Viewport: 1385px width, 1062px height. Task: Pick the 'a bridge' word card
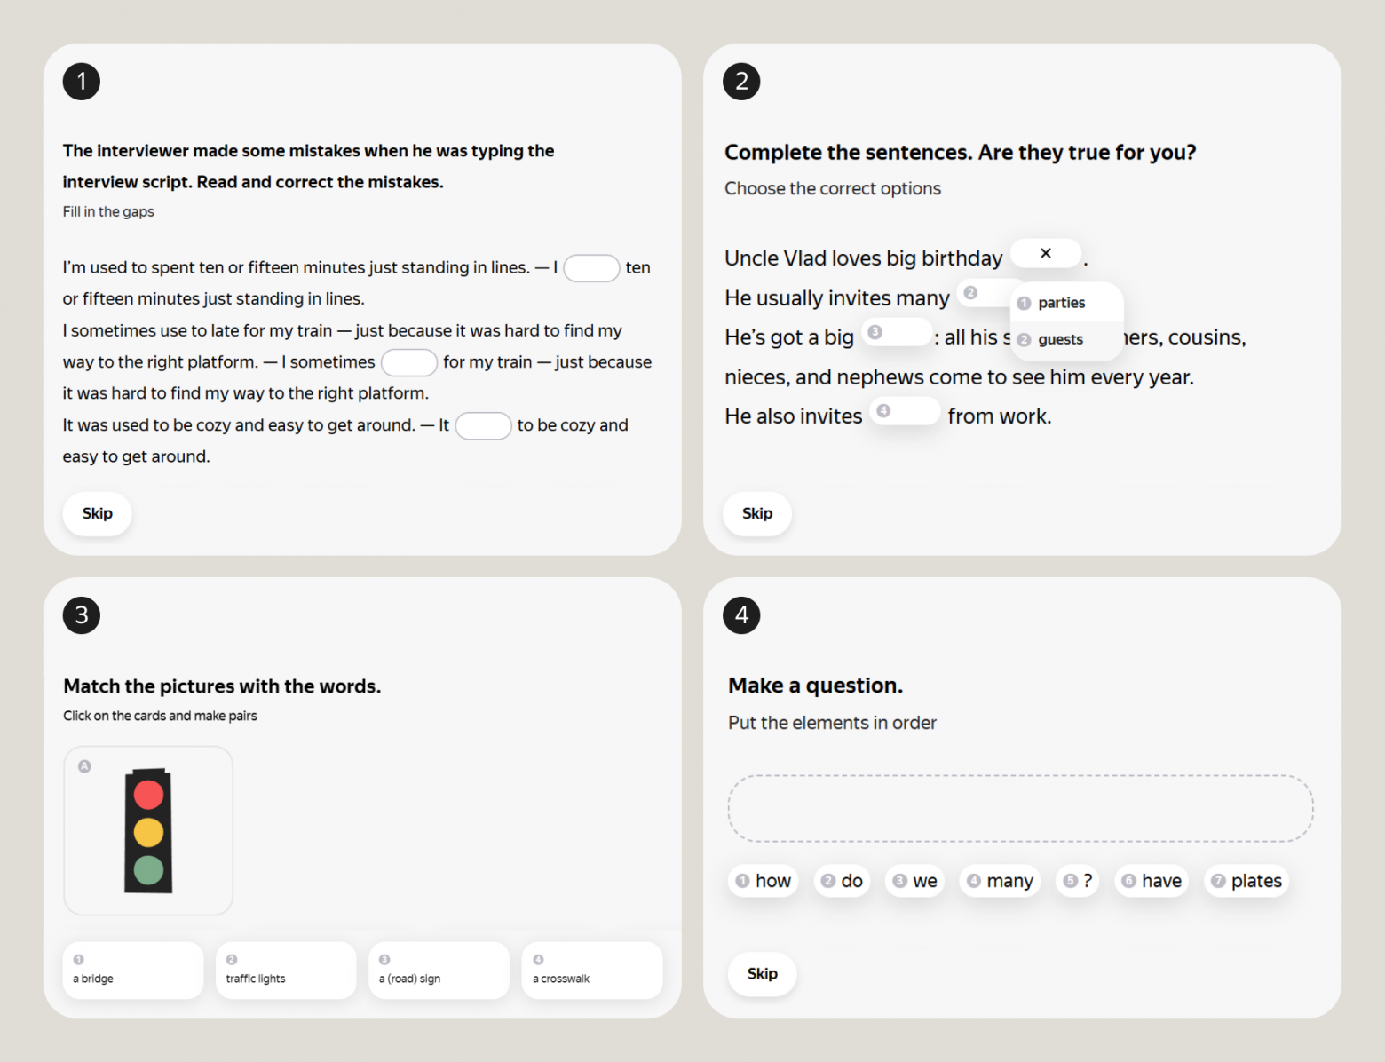pyautogui.click(x=133, y=970)
